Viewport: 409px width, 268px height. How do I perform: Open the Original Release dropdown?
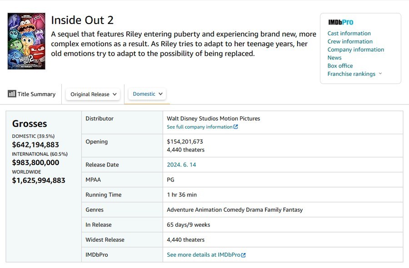[94, 94]
